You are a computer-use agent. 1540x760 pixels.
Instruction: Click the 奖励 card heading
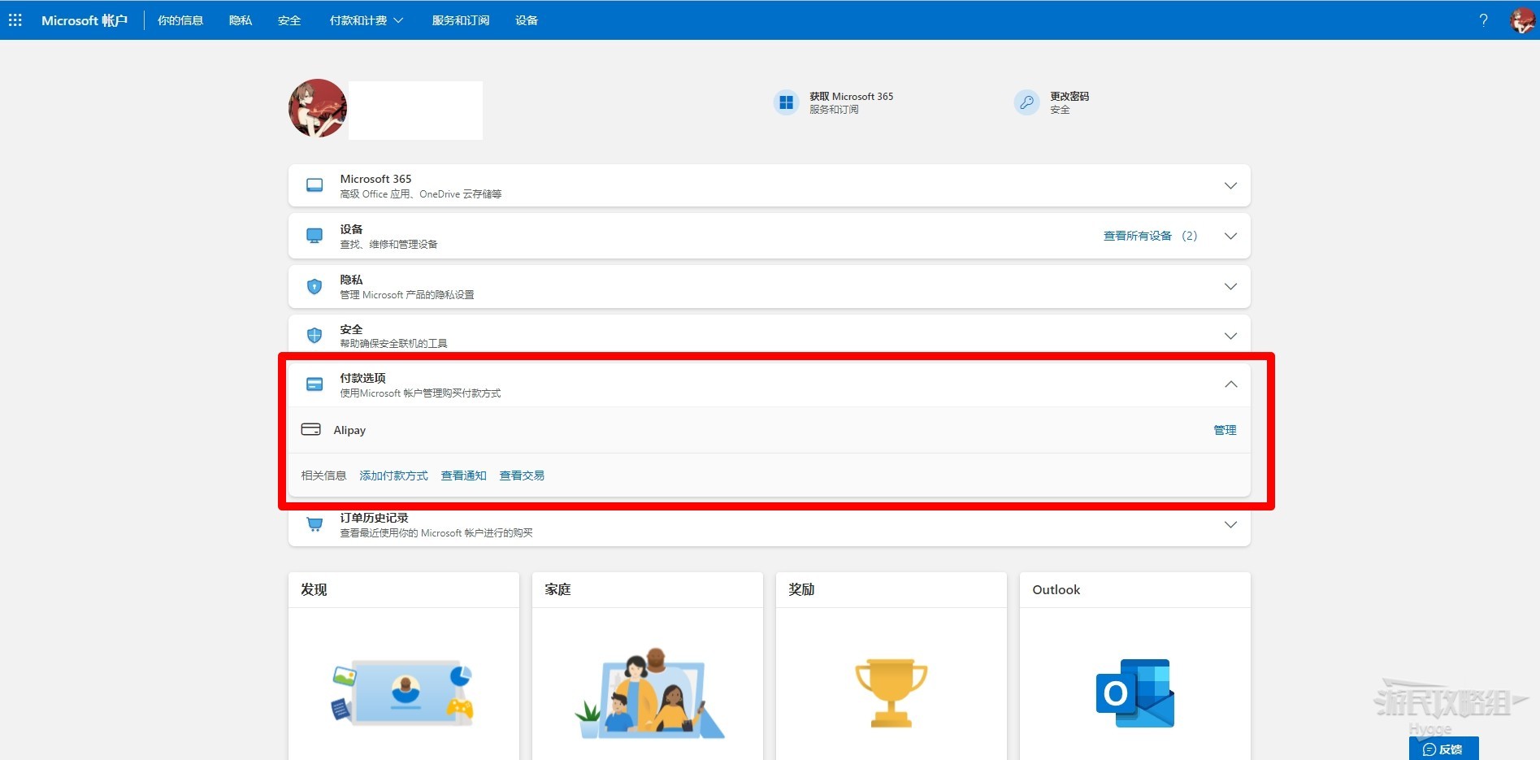[x=801, y=589]
